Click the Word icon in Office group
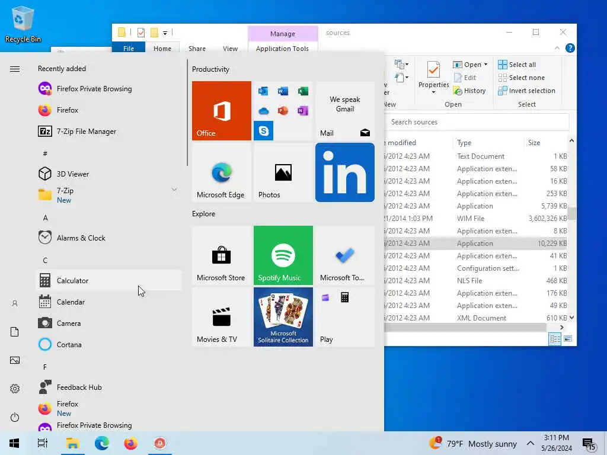 [x=283, y=91]
